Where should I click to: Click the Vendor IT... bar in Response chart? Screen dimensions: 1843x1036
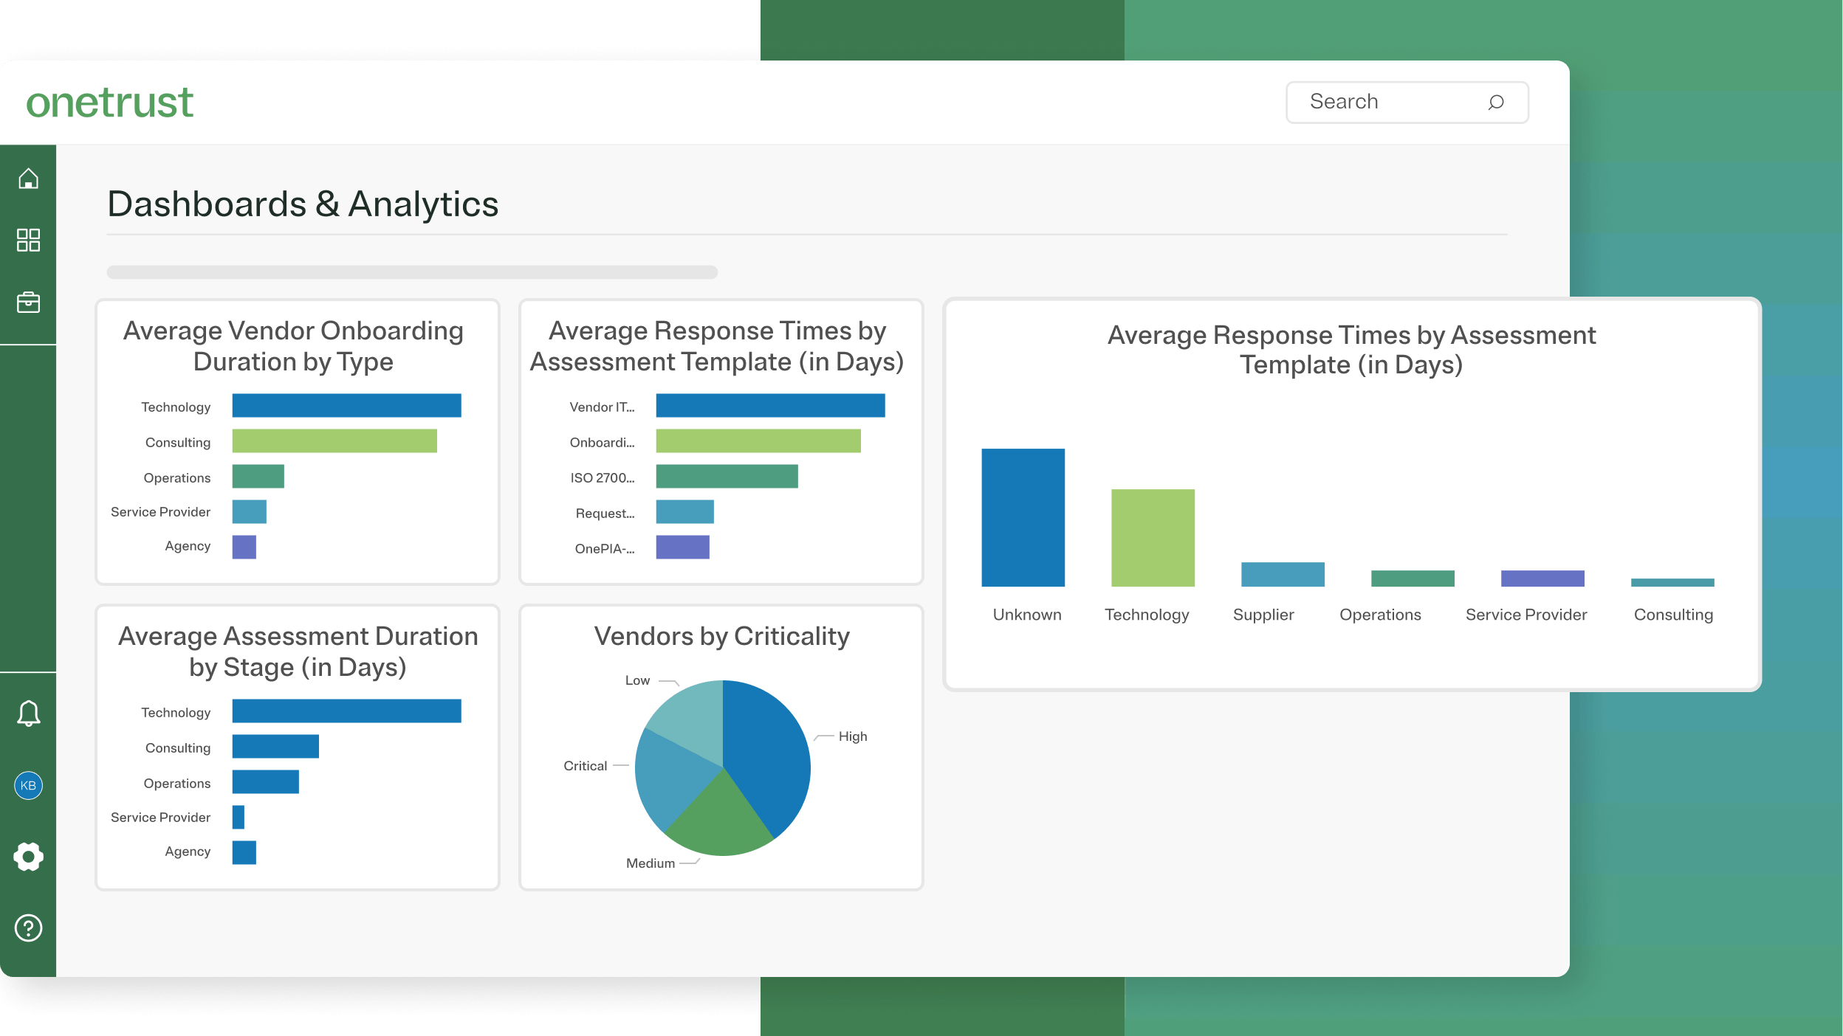770,406
